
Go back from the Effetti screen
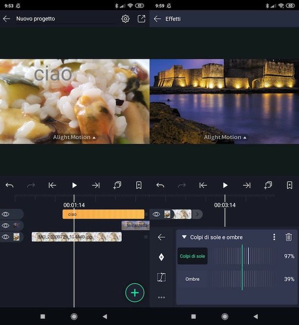click(x=157, y=19)
